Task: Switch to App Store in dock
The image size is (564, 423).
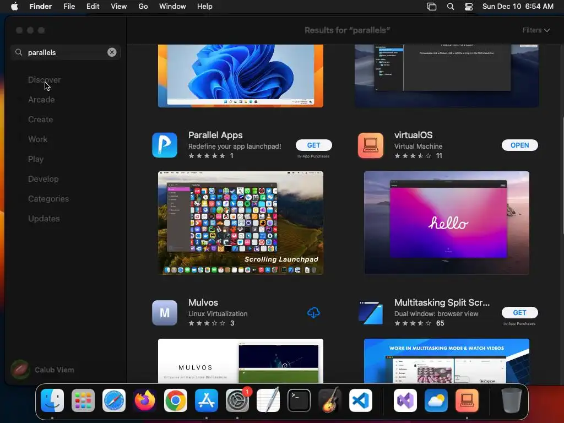Action: [x=207, y=400]
